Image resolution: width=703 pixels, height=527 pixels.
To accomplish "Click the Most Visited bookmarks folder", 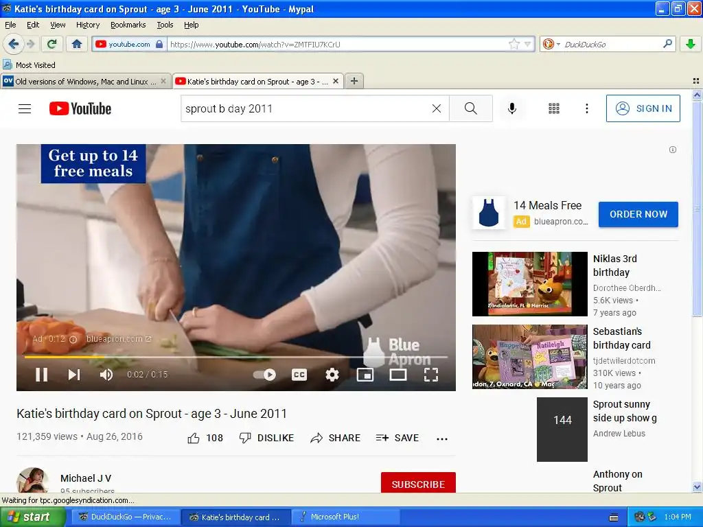I will [29, 65].
